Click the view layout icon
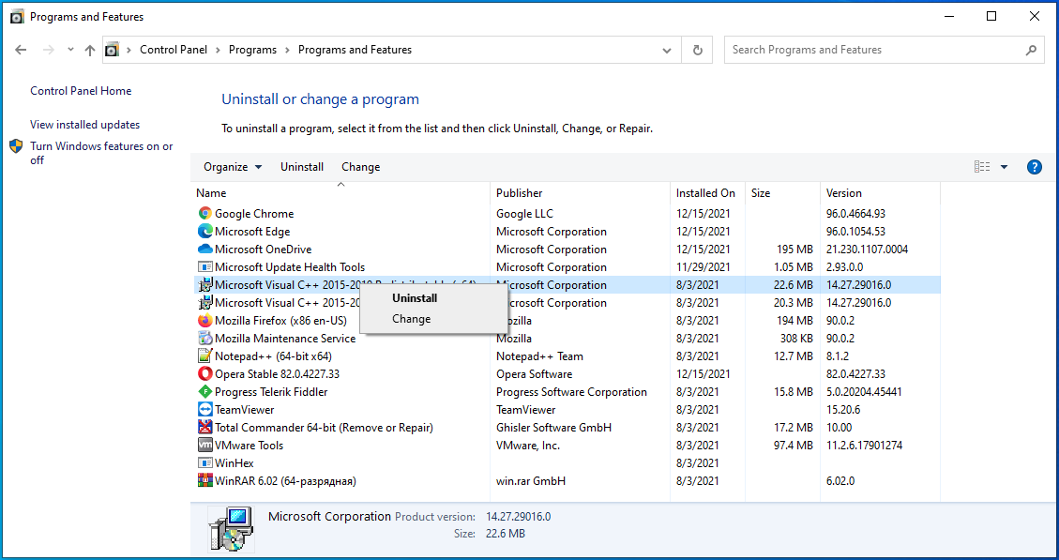This screenshot has width=1059, height=560. (x=982, y=167)
